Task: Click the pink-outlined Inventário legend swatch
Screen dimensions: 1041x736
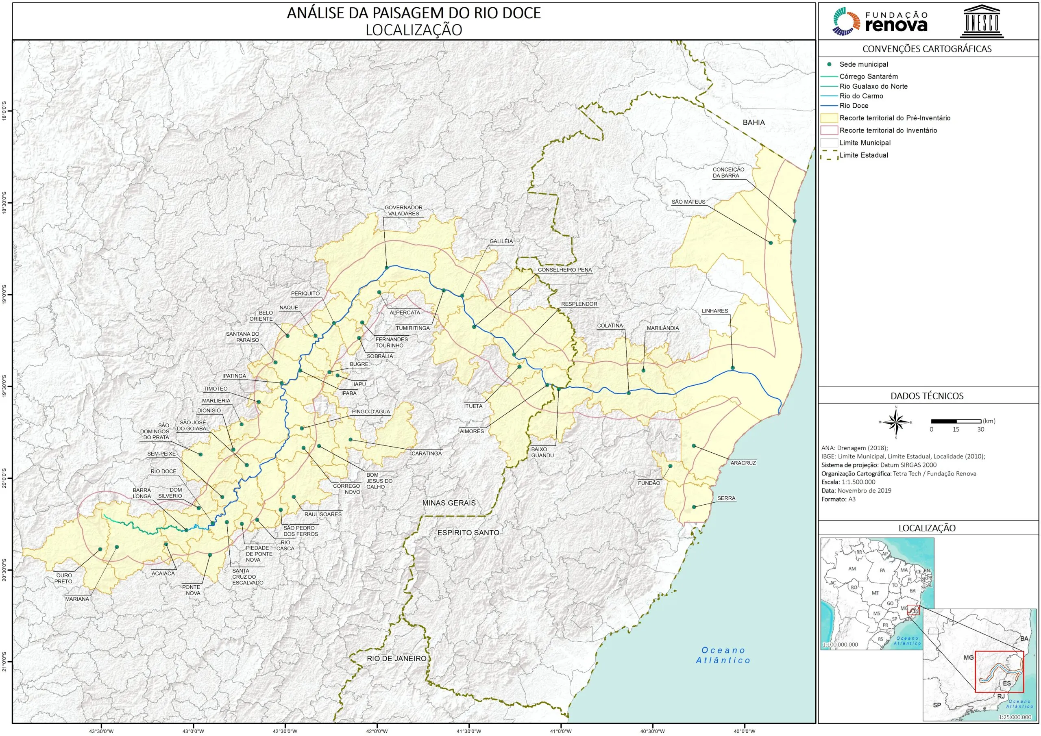Action: 829,130
